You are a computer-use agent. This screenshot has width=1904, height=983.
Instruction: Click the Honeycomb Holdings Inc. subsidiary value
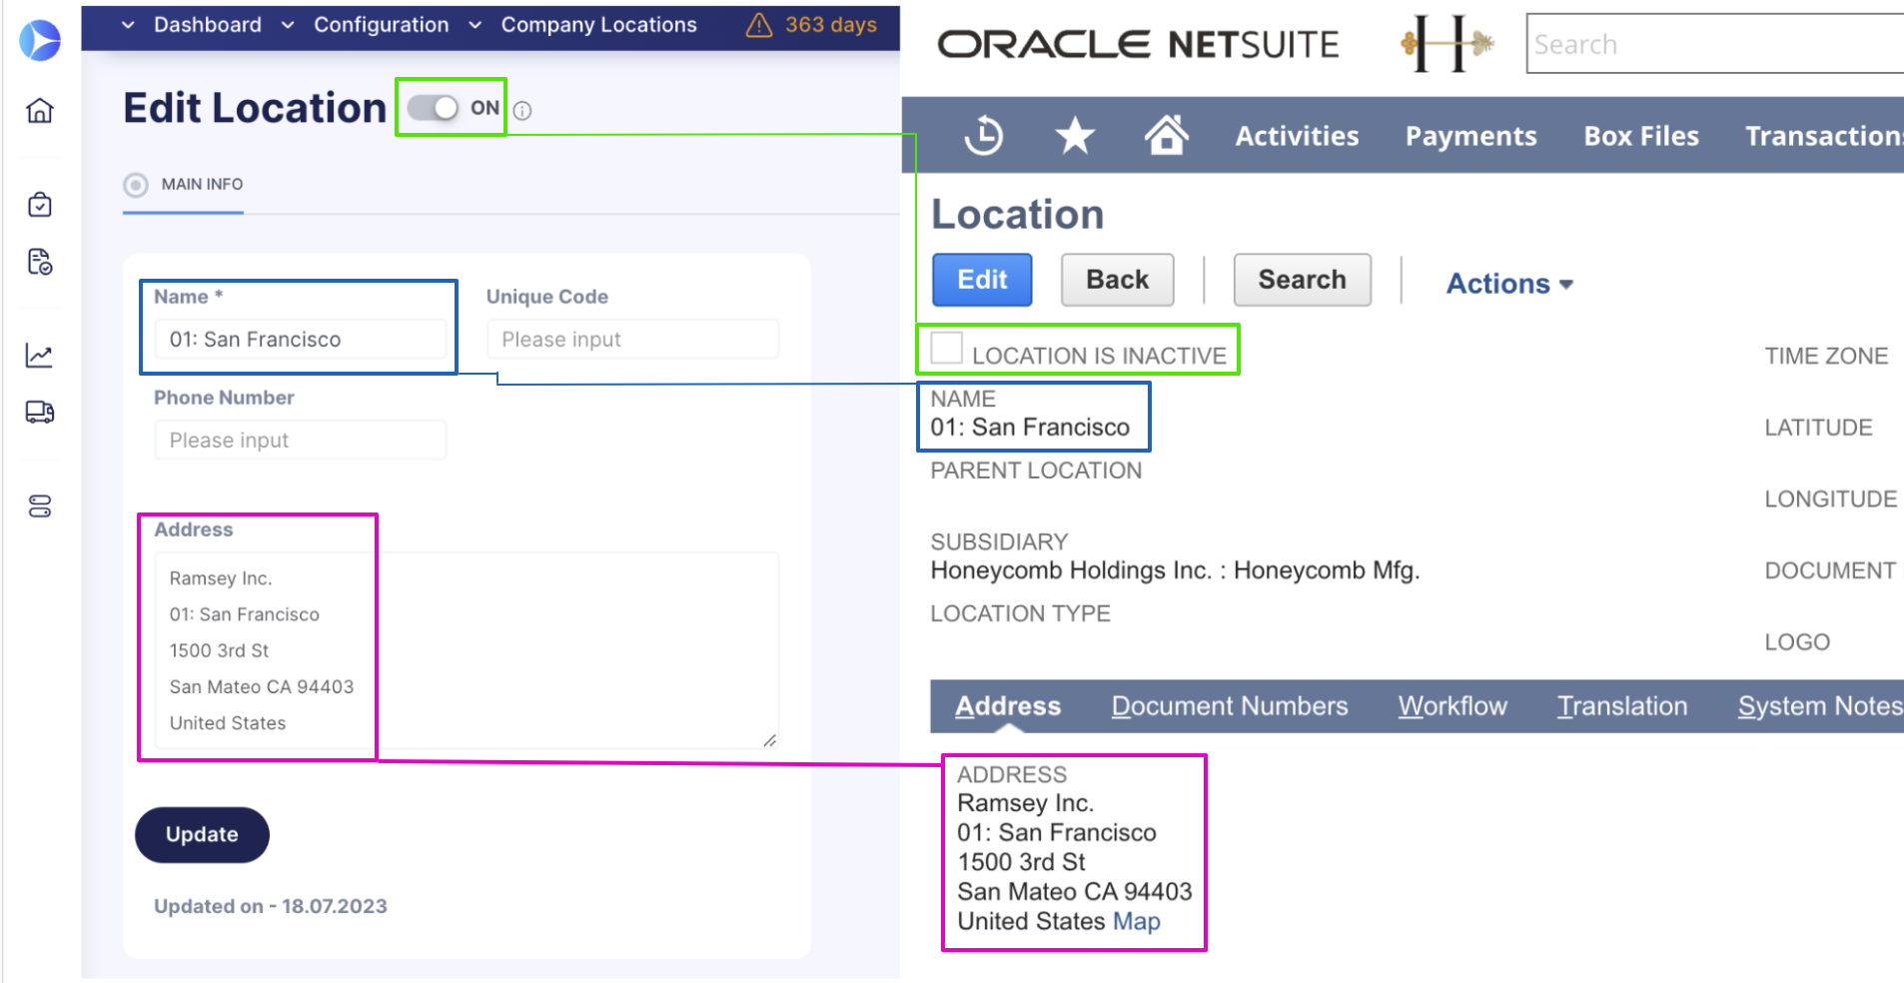(1175, 570)
